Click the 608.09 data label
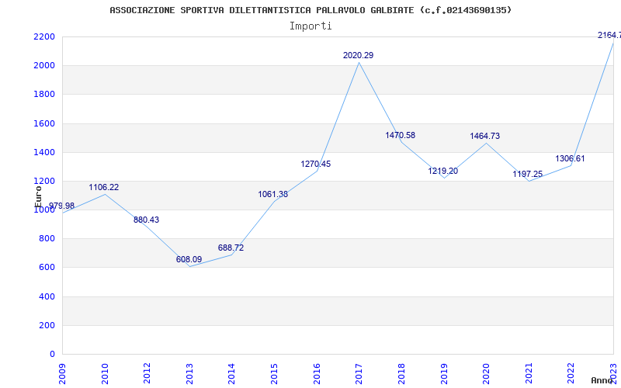This screenshot has width=621, height=388. [x=189, y=259]
